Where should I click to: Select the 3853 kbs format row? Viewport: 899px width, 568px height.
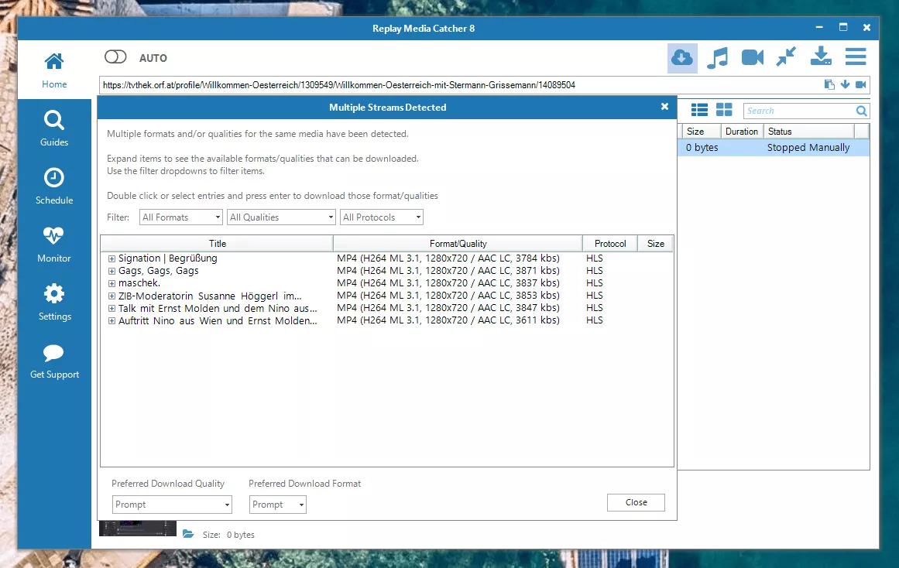[448, 295]
